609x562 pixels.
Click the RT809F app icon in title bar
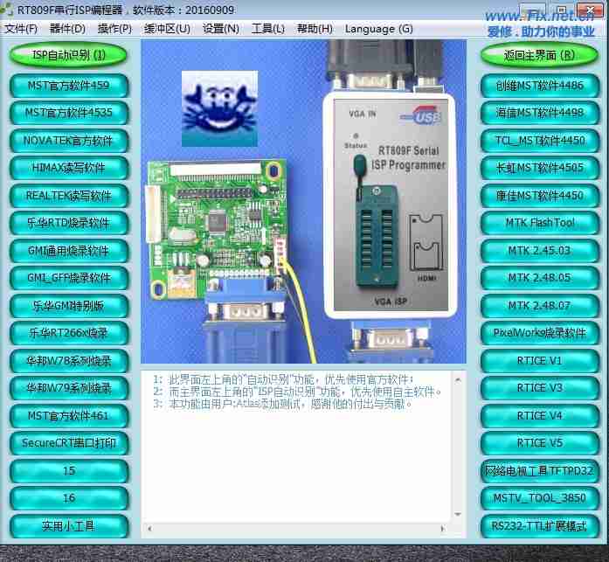click(x=9, y=10)
